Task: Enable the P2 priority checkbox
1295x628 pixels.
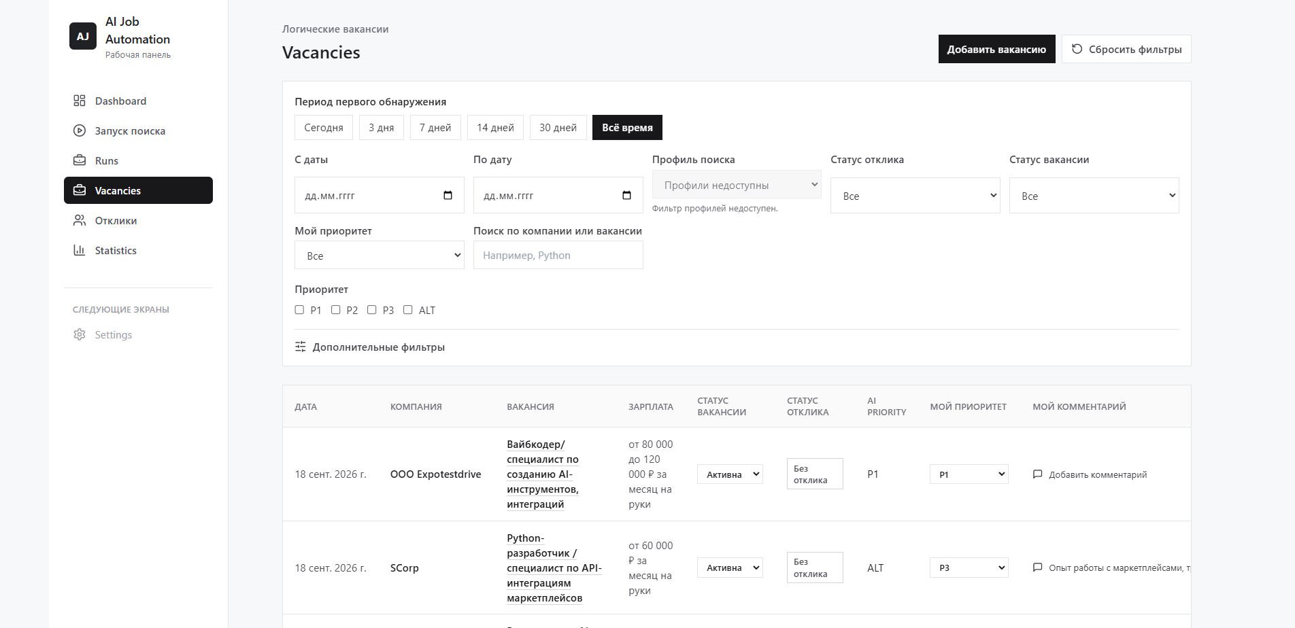Action: click(335, 310)
